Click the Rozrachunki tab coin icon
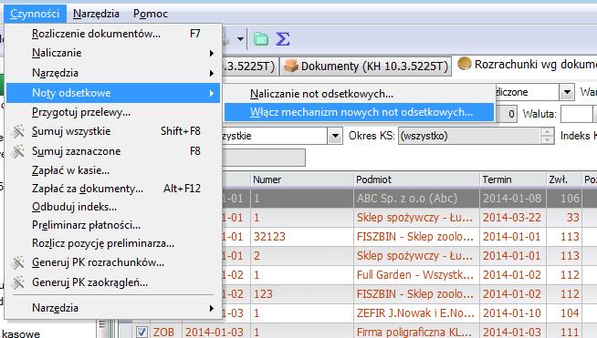Viewport: 597px width, 338px height. tap(464, 64)
